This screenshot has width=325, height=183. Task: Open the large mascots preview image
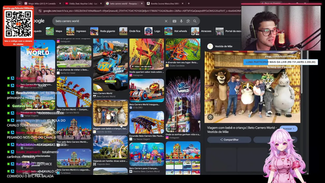pos(253,87)
